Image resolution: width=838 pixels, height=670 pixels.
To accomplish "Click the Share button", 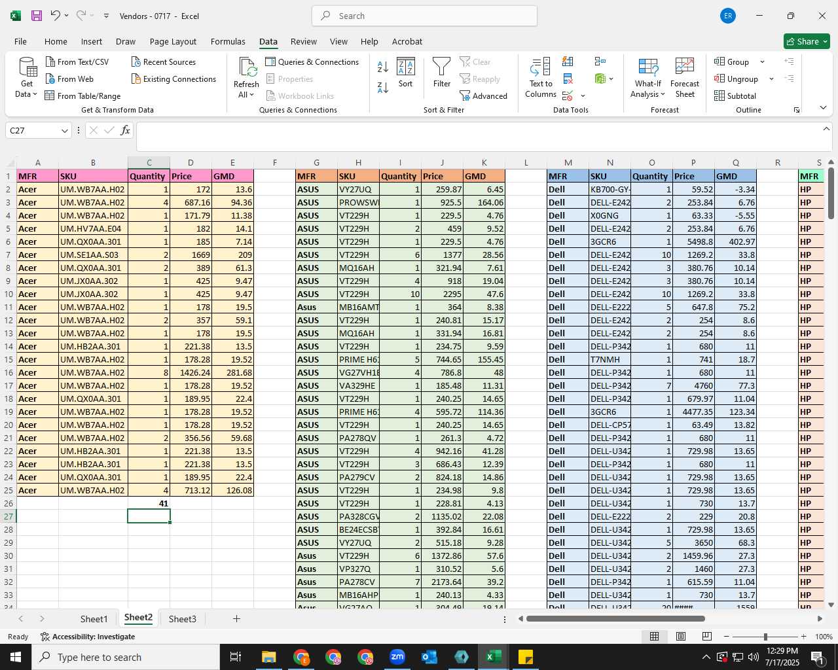I will click(807, 41).
